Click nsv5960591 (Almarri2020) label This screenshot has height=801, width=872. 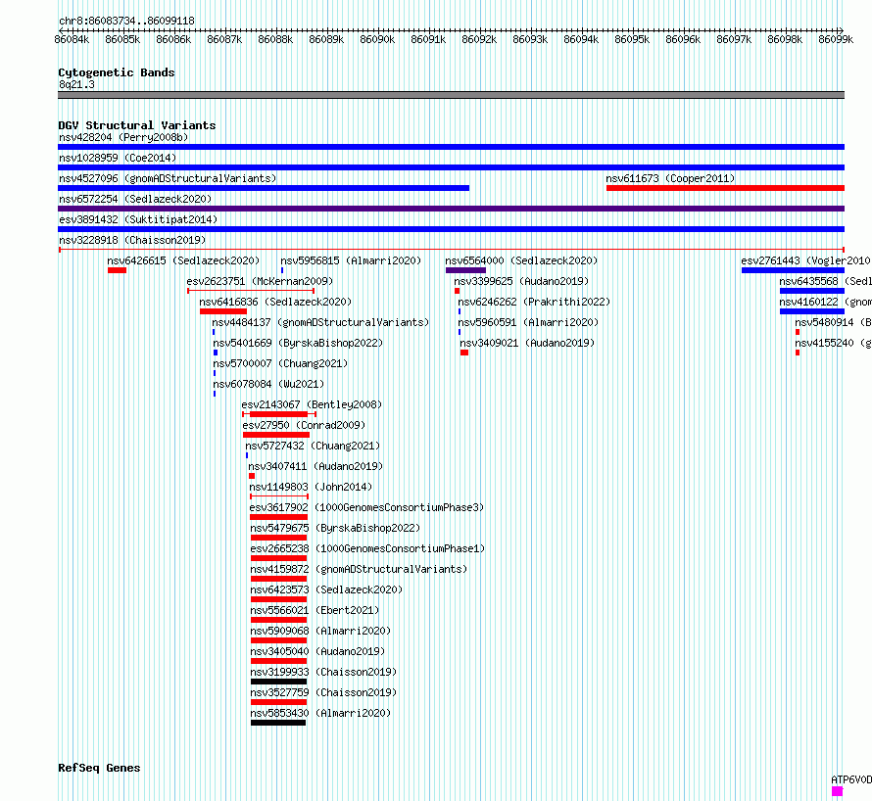(x=528, y=322)
